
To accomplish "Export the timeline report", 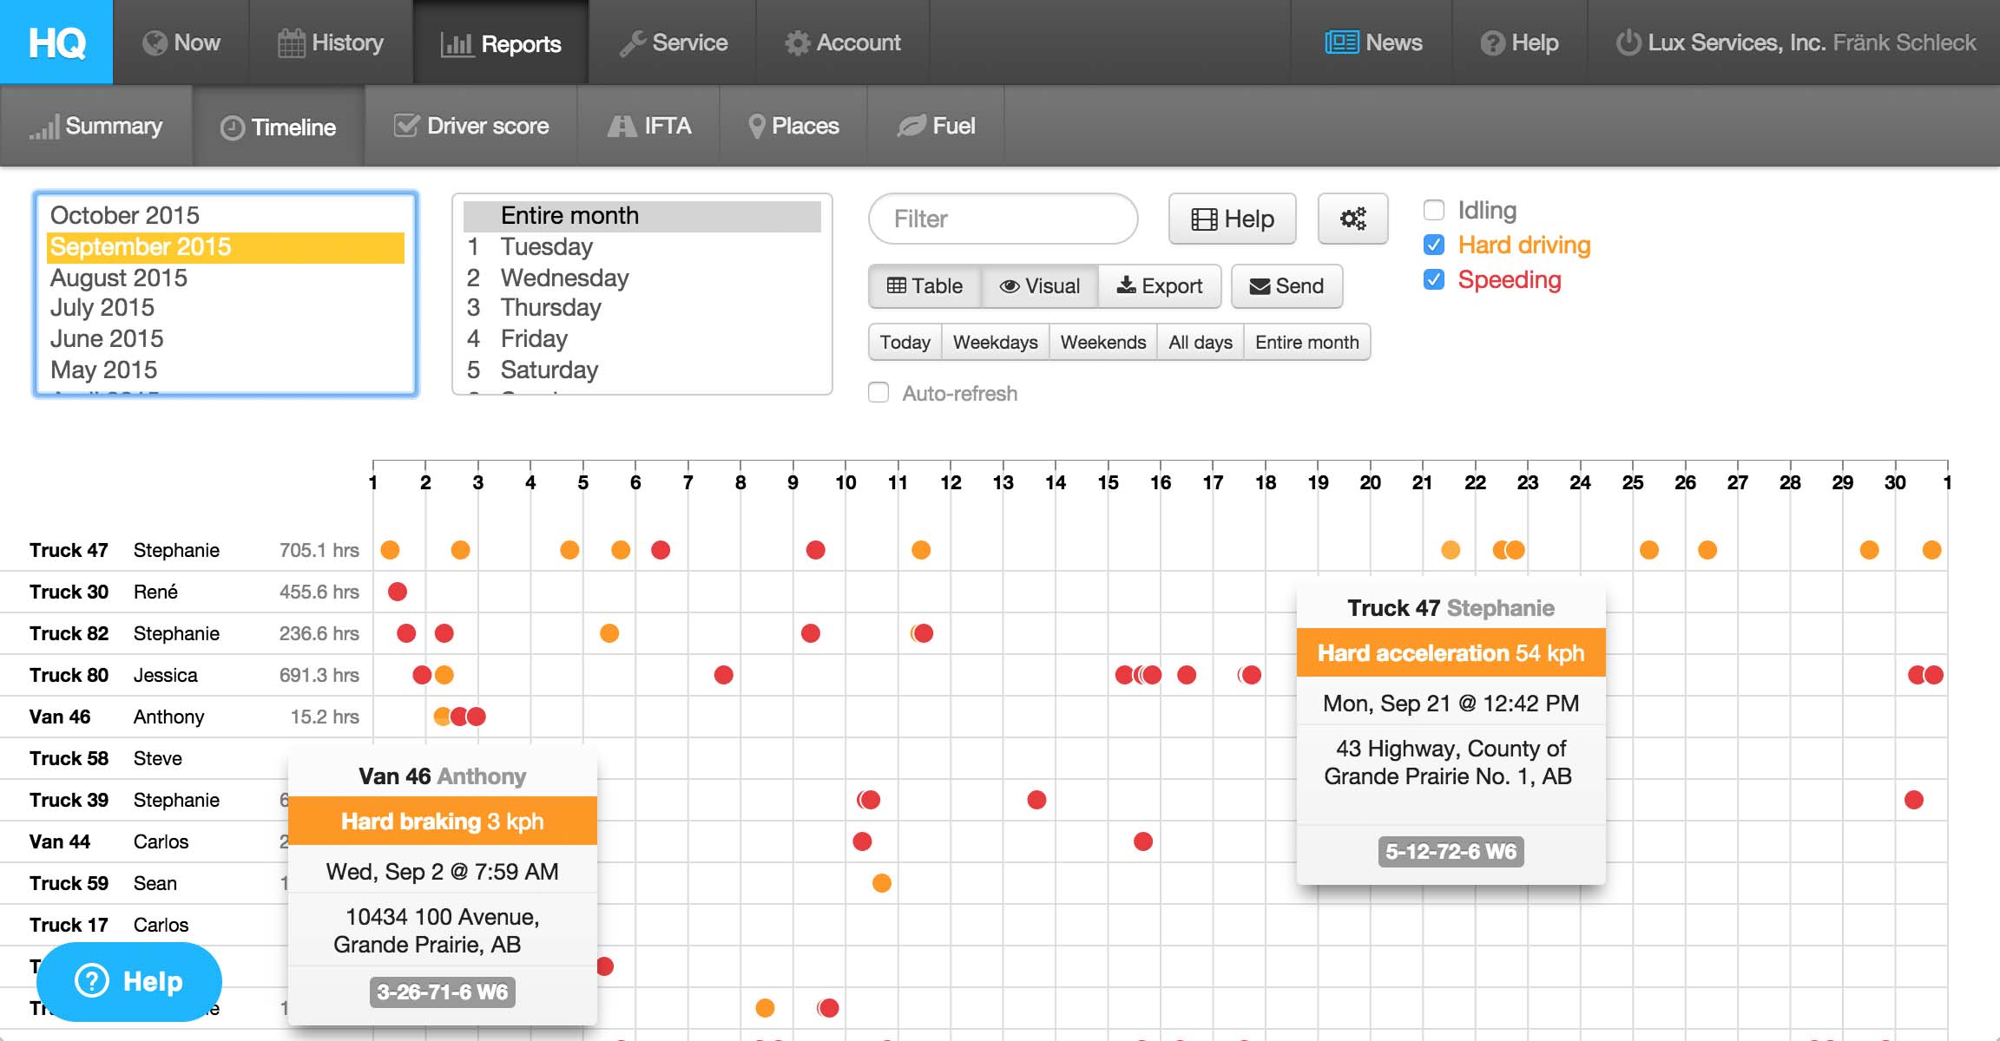I will [1159, 286].
